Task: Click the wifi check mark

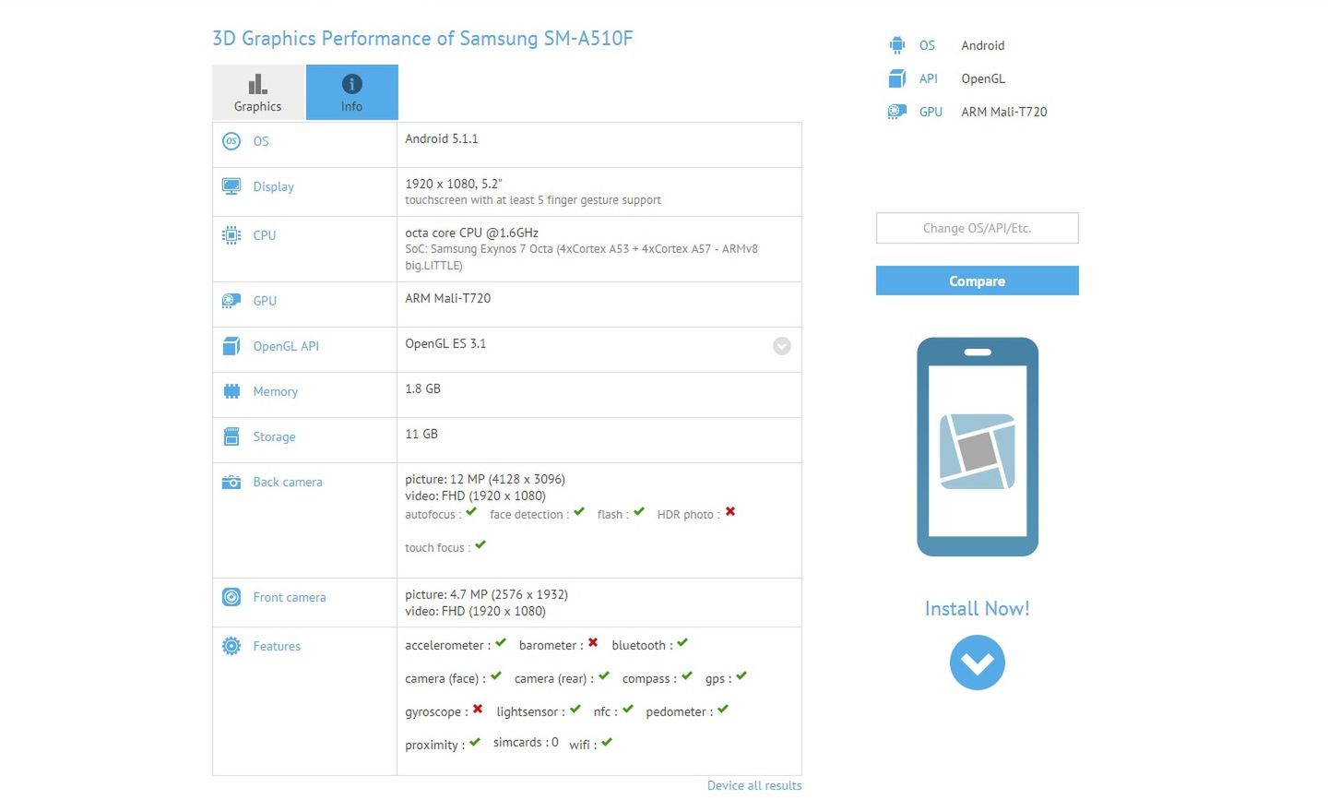Action: [607, 742]
